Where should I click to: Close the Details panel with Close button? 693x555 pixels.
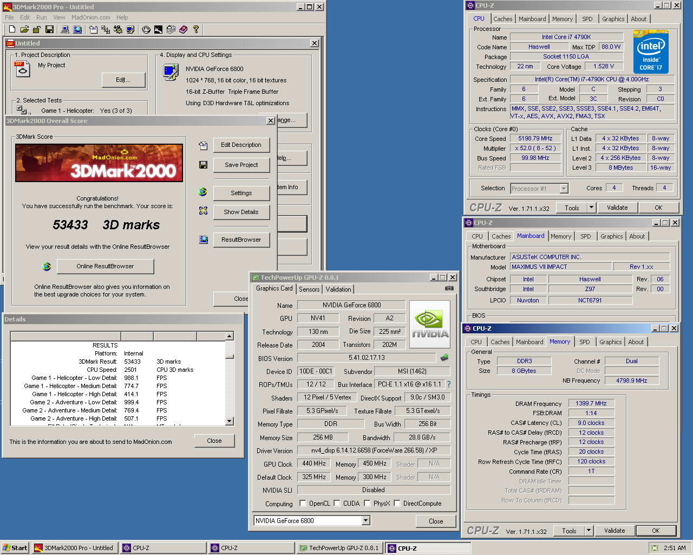[214, 441]
